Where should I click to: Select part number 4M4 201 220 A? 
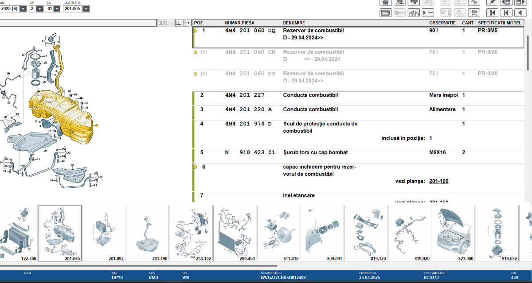[248, 109]
